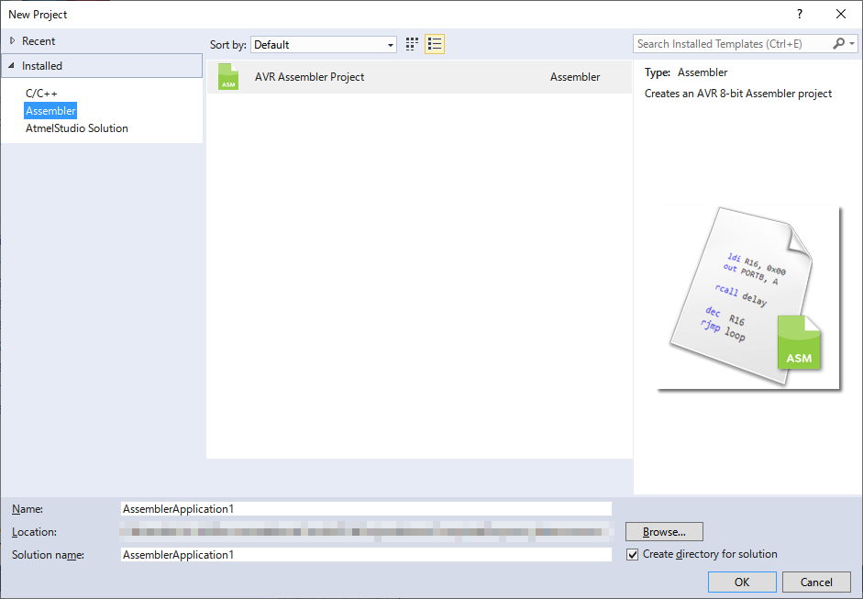This screenshot has width=863, height=599.
Task: Focus the Name input field
Action: pos(366,509)
